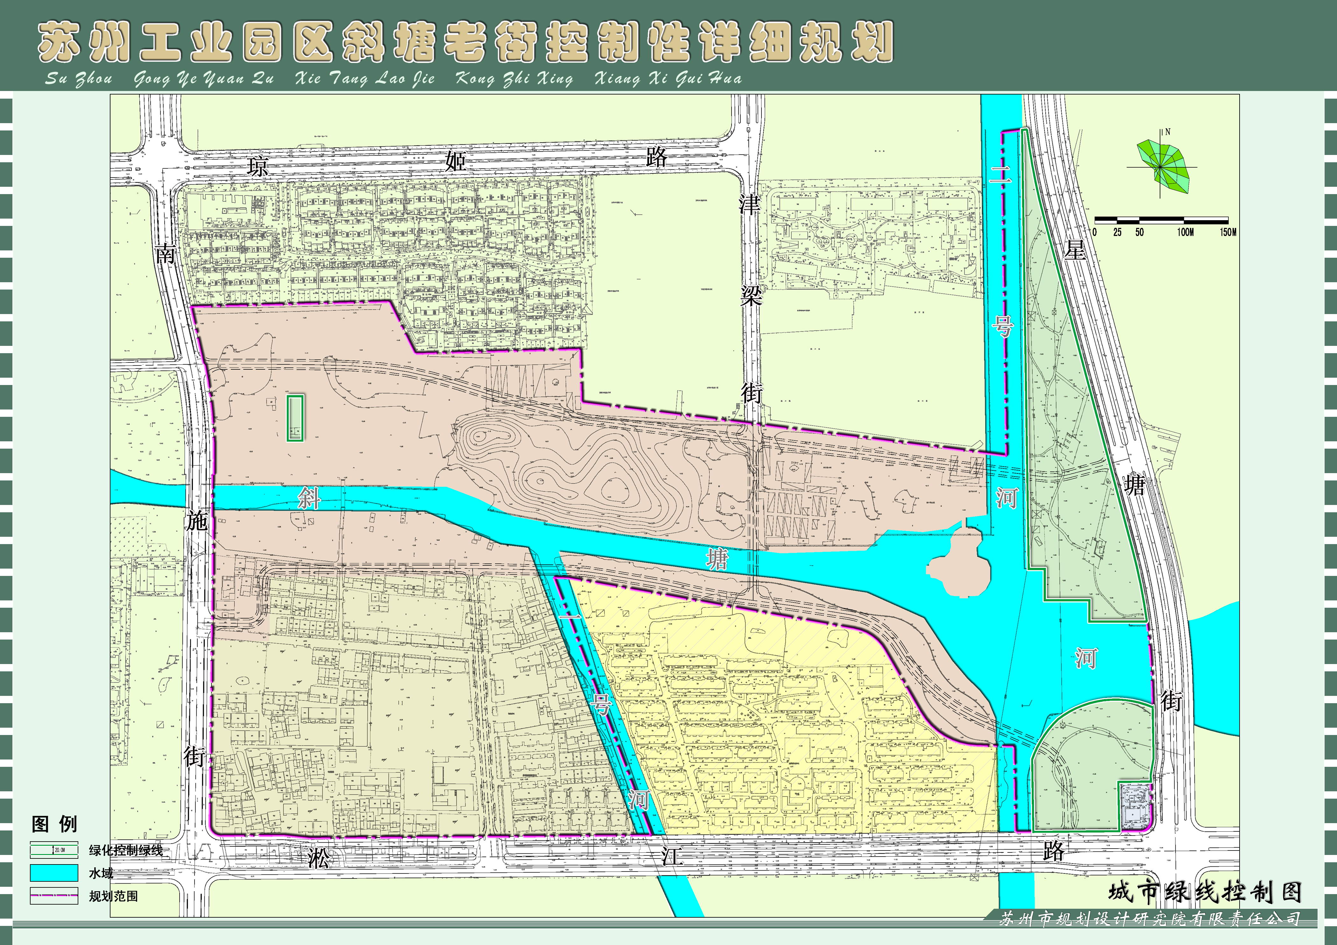
Task: Click the 规划范围 legend text
Action: (114, 896)
